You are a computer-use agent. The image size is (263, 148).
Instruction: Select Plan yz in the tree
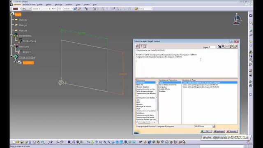tap(23, 25)
